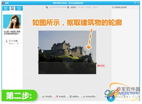
Task: Adjust the zoom slider track
Action: [x=58, y=7]
